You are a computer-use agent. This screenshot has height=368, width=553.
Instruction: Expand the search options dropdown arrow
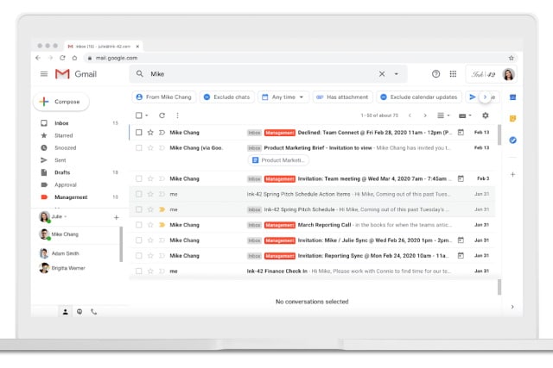point(397,74)
